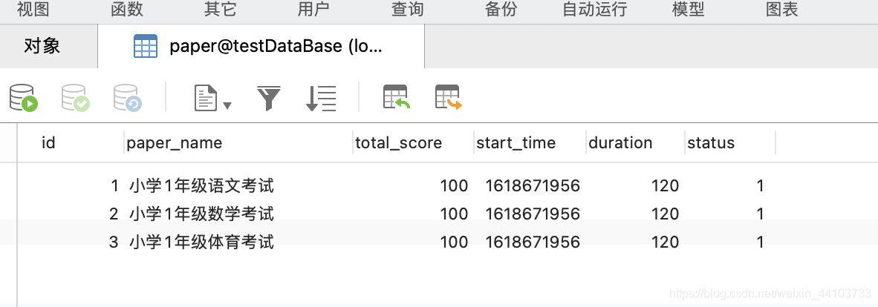Open the text document dropdown icon
This screenshot has width=878, height=307.
pyautogui.click(x=212, y=98)
